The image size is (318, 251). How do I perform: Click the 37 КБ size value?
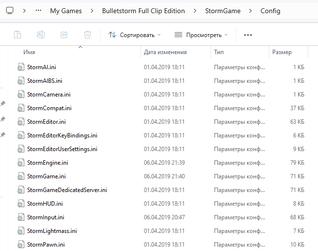tap(297, 108)
